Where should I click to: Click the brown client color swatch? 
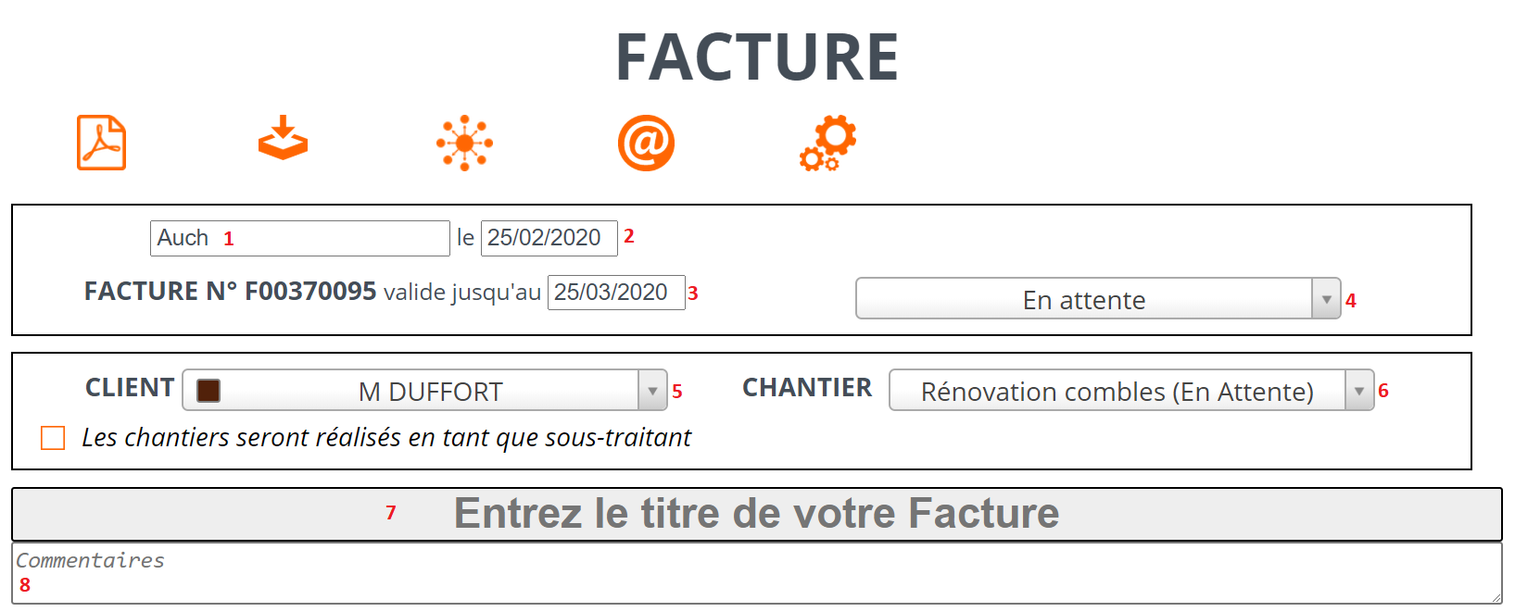208,391
